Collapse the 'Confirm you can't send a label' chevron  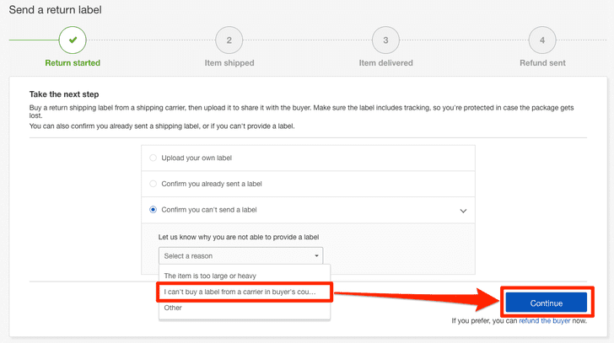click(x=463, y=211)
